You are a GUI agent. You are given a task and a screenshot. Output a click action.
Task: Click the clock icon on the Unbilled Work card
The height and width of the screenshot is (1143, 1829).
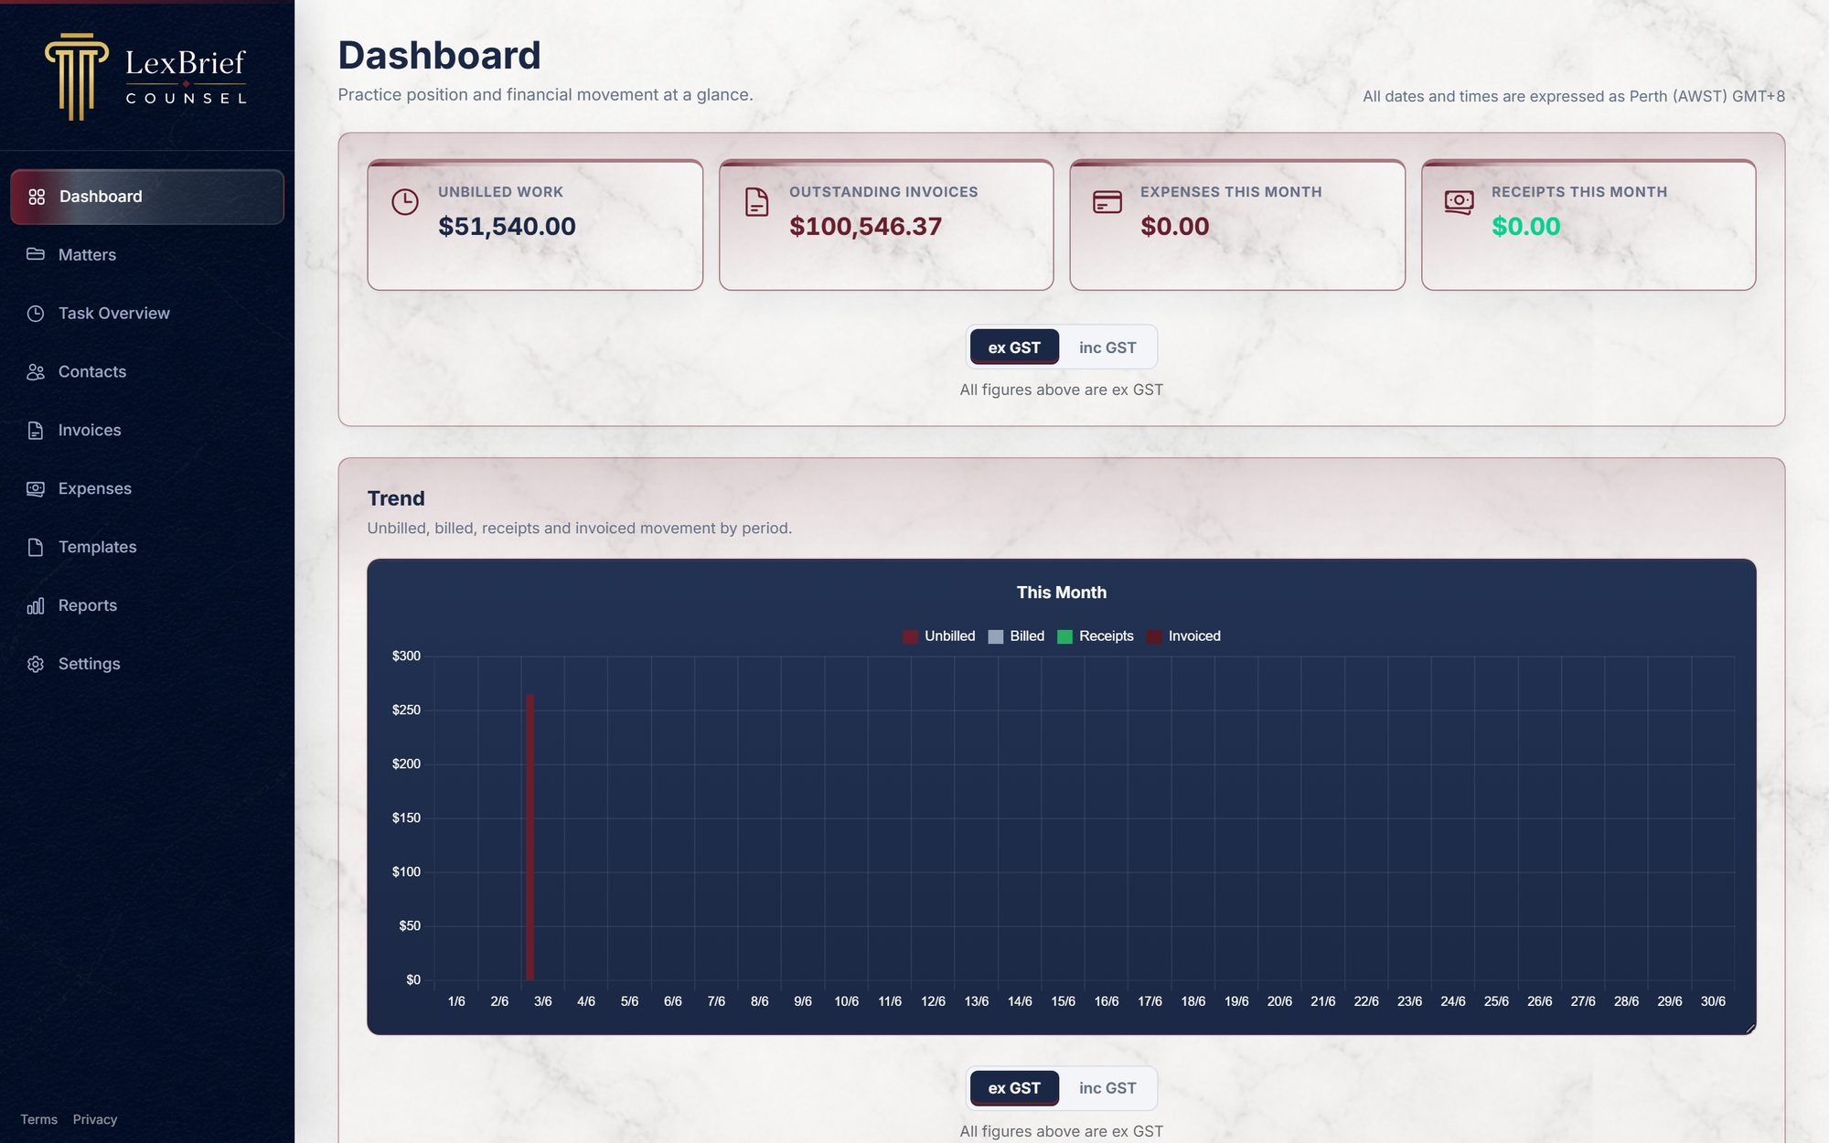[x=405, y=202]
